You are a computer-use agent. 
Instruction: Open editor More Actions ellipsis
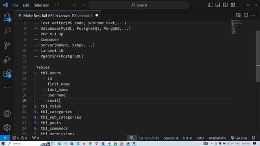pos(253,15)
